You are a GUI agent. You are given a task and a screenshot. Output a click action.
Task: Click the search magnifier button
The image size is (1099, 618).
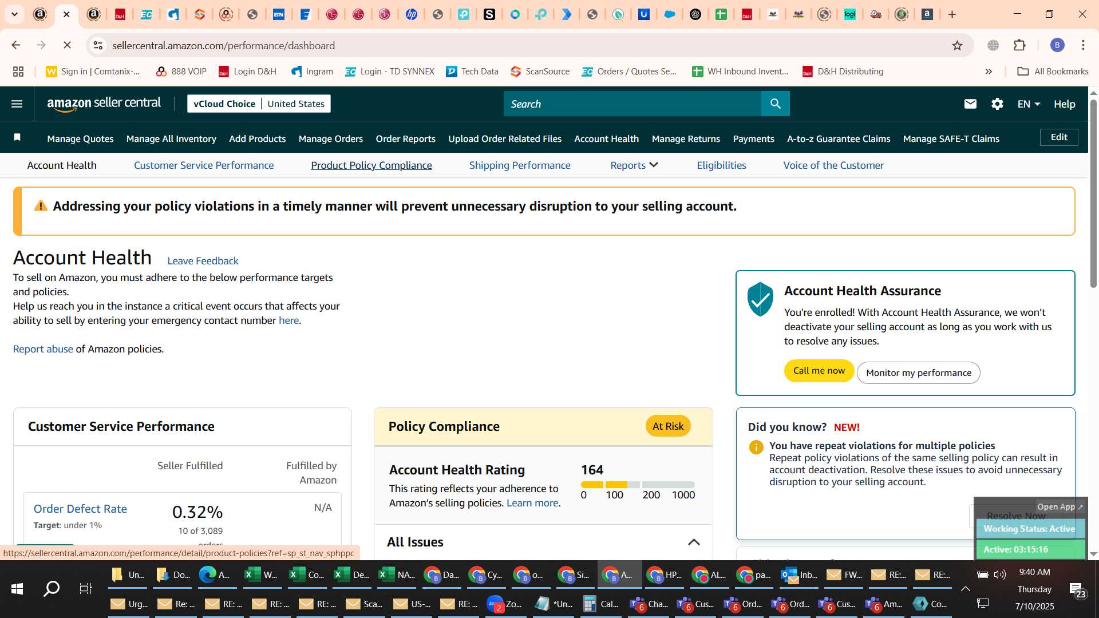coord(776,104)
